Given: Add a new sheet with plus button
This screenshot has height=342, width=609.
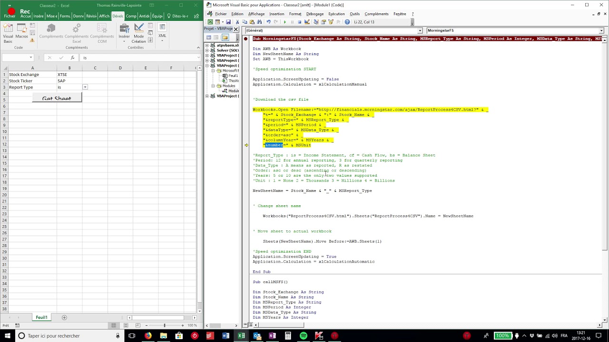Looking at the screenshot, I should click(64, 317).
